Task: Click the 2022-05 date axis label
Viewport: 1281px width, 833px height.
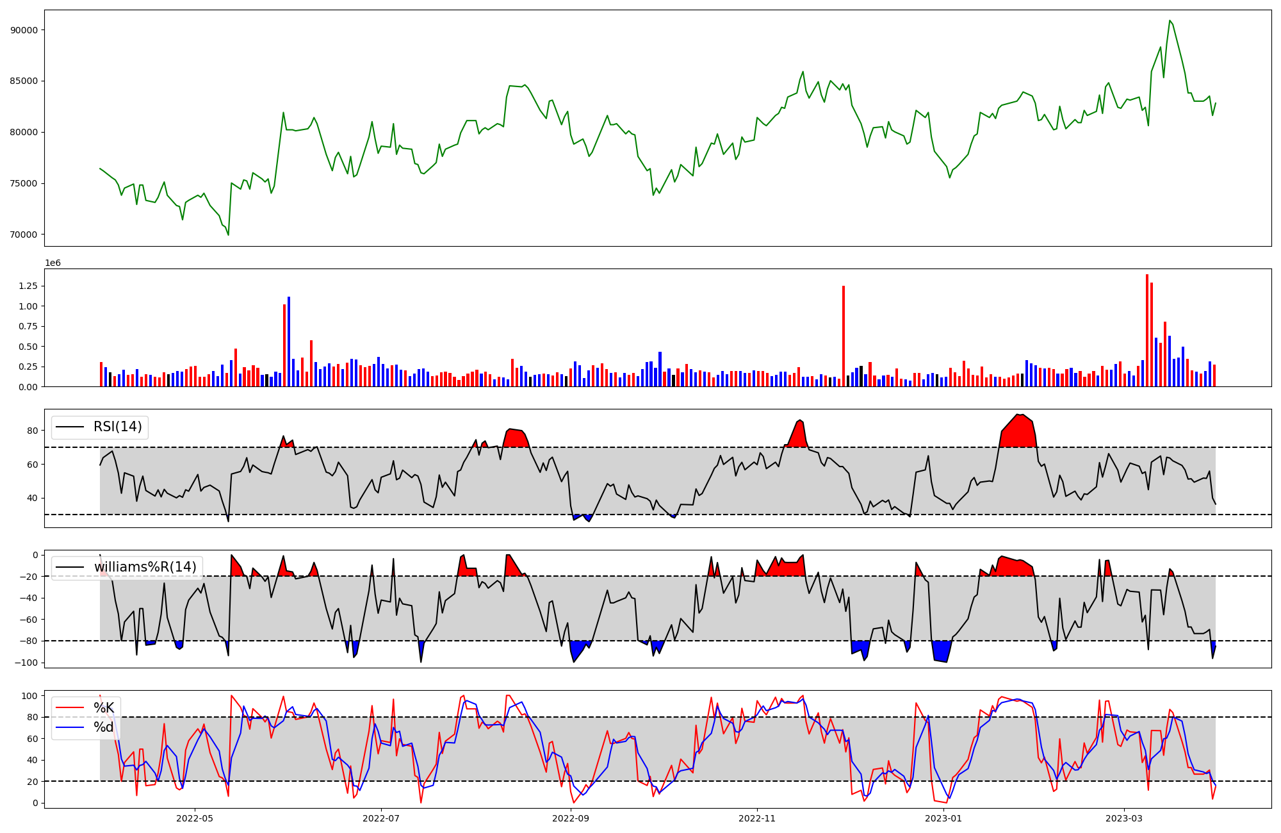Action: click(194, 818)
